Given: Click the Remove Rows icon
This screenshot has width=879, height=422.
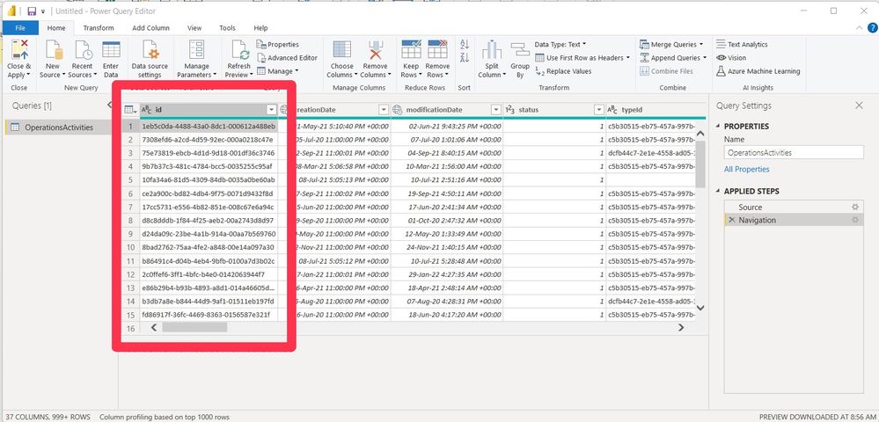Looking at the screenshot, I should tap(437, 50).
